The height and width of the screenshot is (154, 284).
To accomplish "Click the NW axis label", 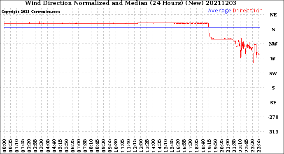I will (x=273, y=44).
